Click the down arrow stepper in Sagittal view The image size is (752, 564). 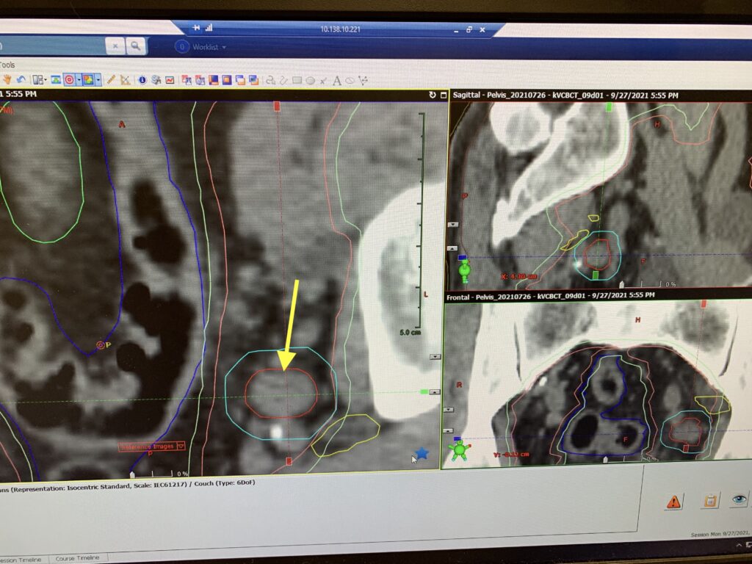point(452,225)
